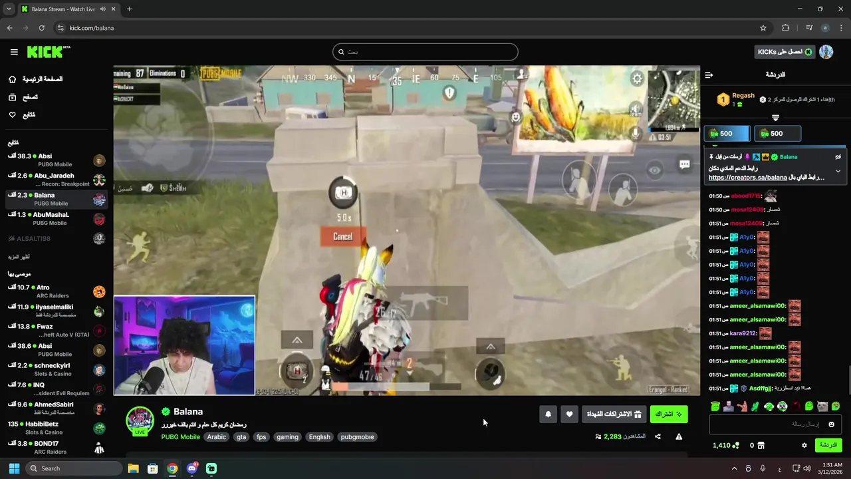The width and height of the screenshot is (851, 479).
Task: Collapse the chat panel
Action: [709, 75]
